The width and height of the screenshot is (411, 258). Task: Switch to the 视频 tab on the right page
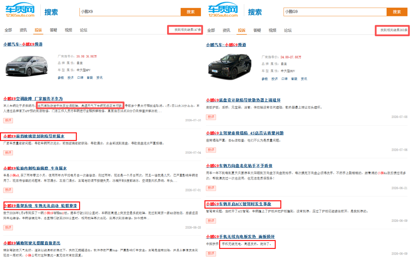point(272,30)
